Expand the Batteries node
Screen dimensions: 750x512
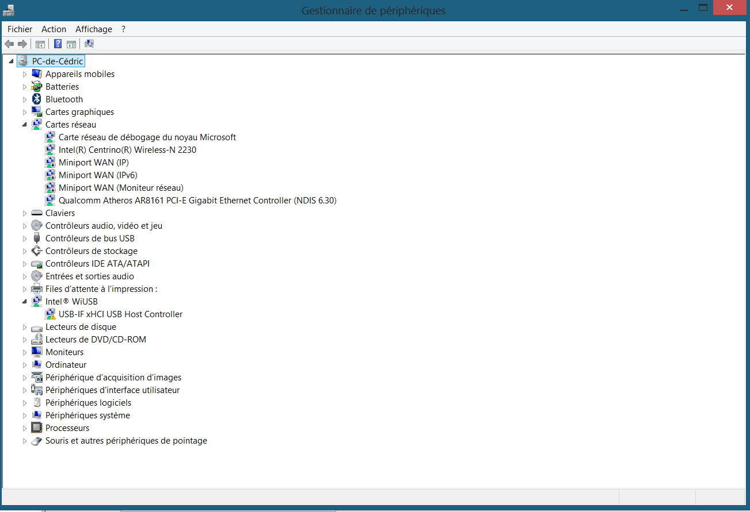(25, 87)
